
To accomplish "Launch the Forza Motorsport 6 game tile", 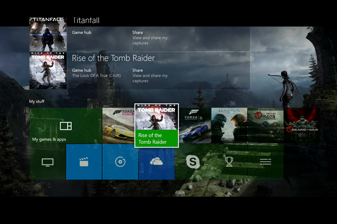I will 195,126.
